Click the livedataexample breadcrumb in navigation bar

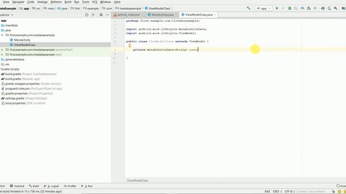128,9
